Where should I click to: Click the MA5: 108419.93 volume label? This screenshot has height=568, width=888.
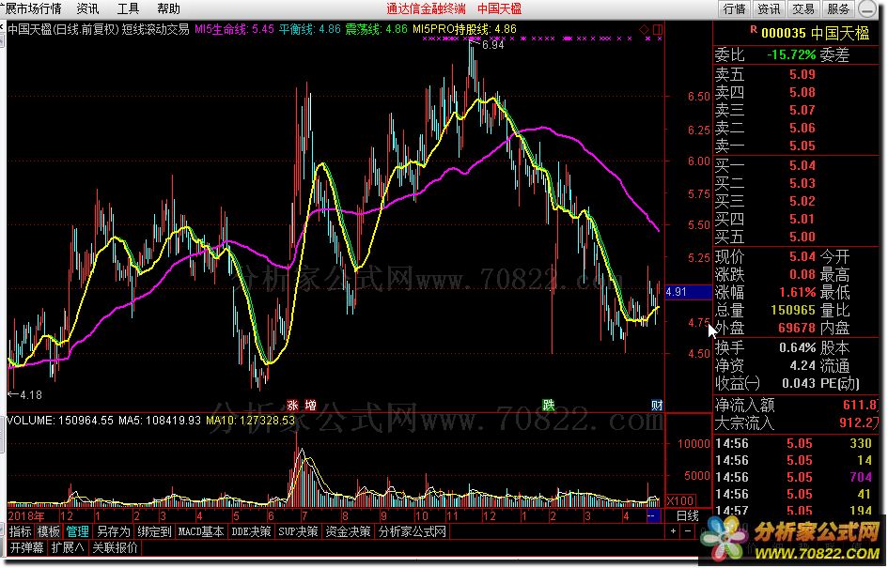click(160, 421)
